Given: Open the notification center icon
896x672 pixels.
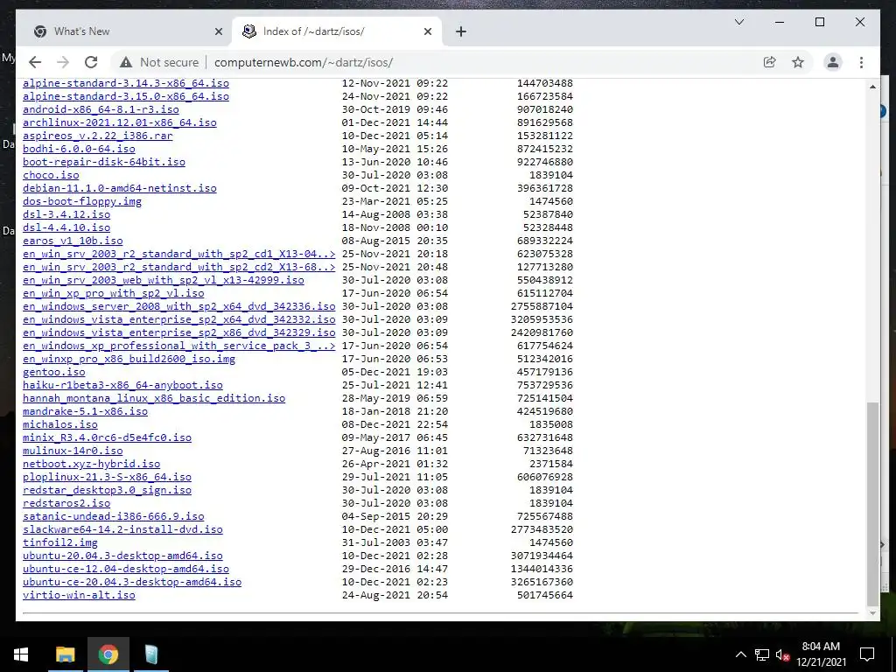Looking at the screenshot, I should 867,654.
